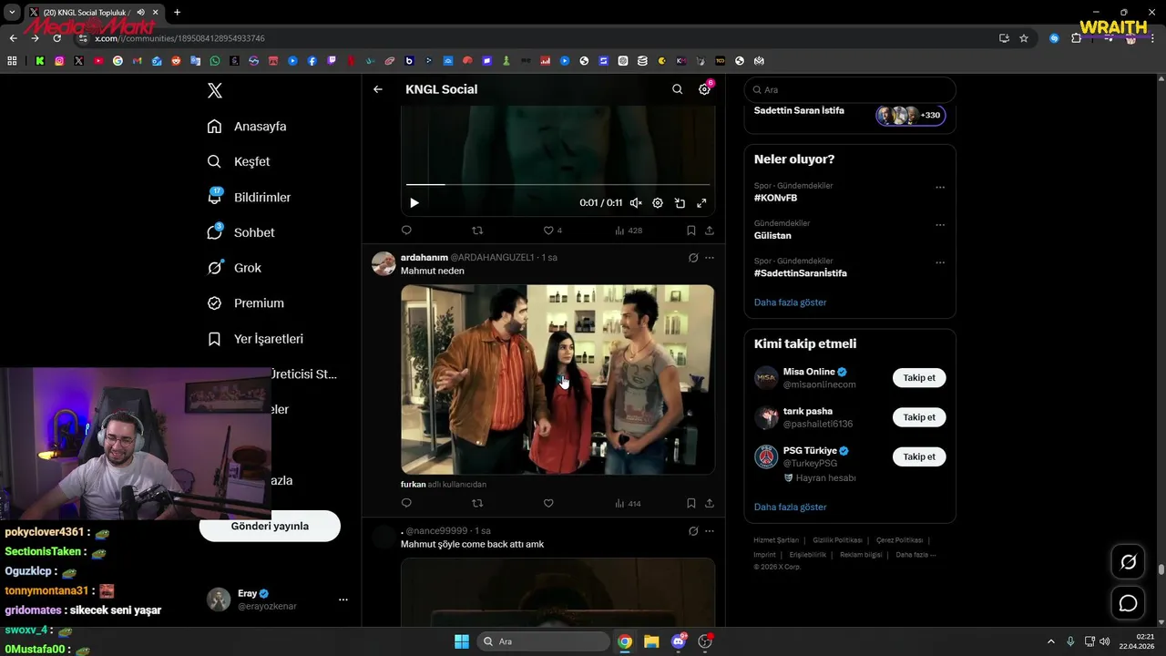This screenshot has width=1166, height=656.
Task: Click Grok icon on nance99999 post
Action: (693, 531)
